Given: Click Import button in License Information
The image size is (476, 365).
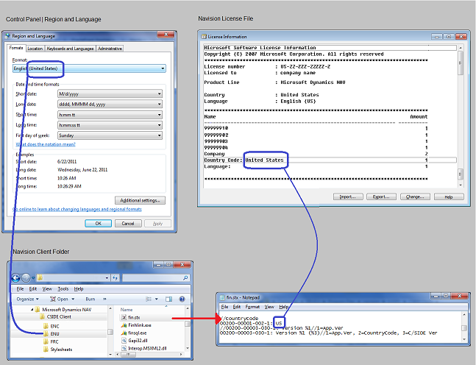Looking at the screenshot, I should point(348,196).
